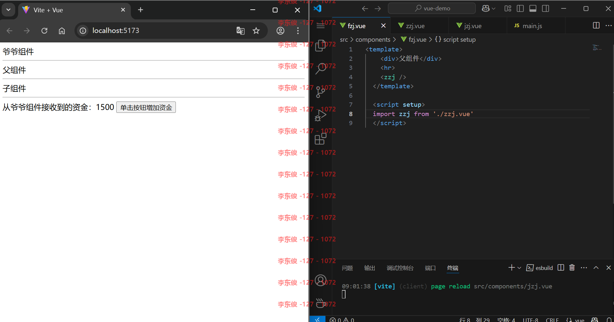Go back in VS Code navigation history
The height and width of the screenshot is (322, 614).
365,9
